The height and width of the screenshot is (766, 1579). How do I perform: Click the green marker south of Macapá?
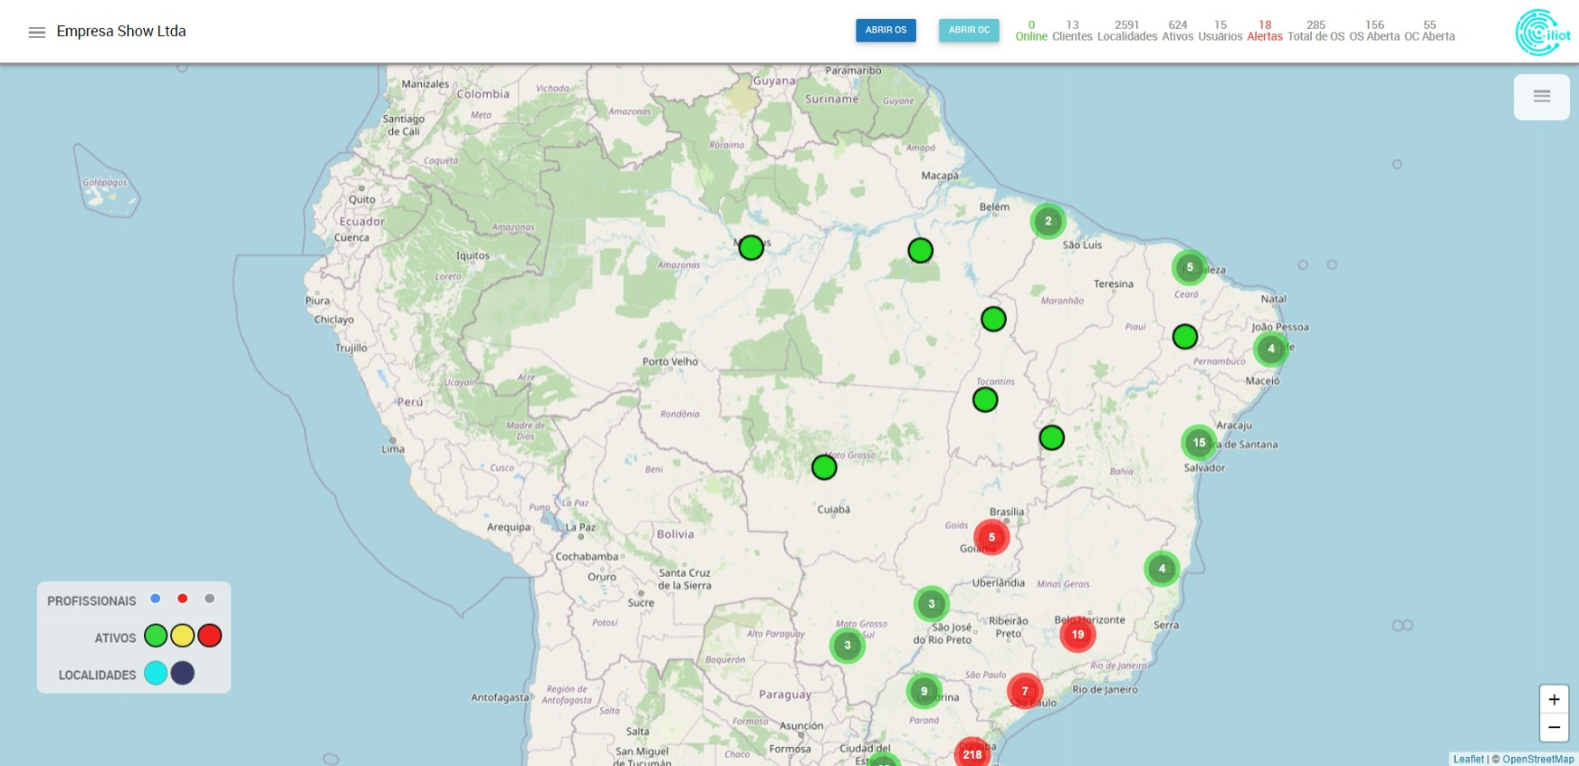(920, 250)
